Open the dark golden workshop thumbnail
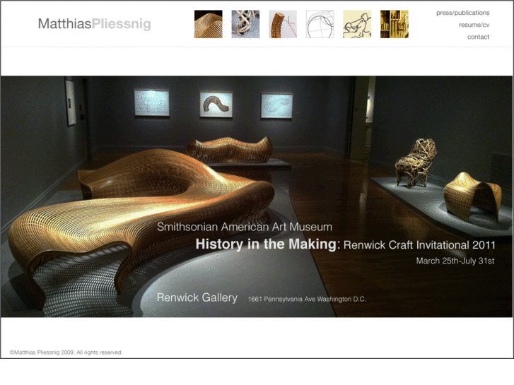This screenshot has height=385, width=514. pyautogui.click(x=395, y=24)
